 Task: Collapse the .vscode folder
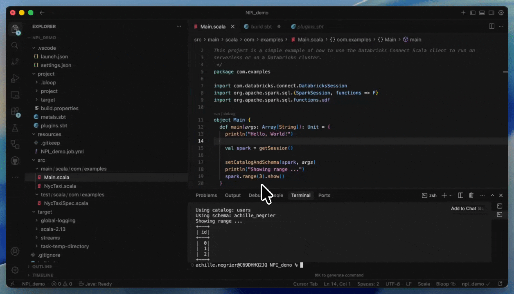[x=46, y=48]
